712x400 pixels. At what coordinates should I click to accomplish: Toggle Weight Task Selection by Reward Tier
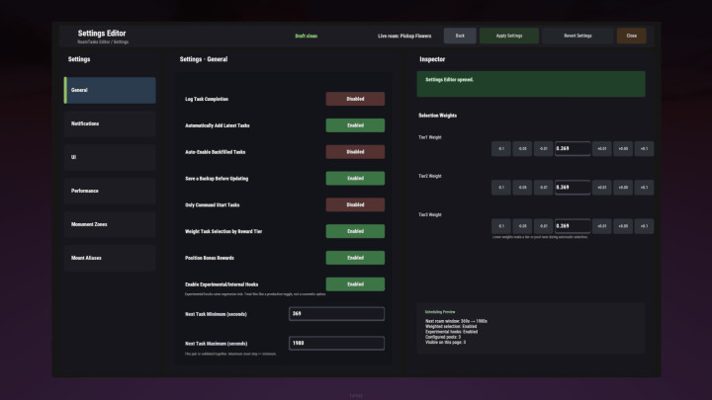(x=355, y=231)
